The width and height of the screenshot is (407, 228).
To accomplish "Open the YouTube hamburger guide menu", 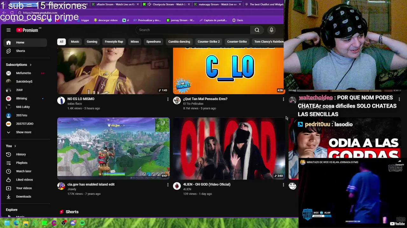I will click(9, 30).
